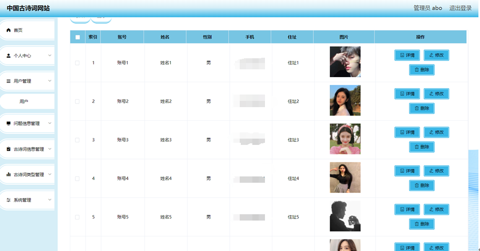The width and height of the screenshot is (480, 251).
Task: Click 删除 button for 账号1
Action: click(x=422, y=70)
